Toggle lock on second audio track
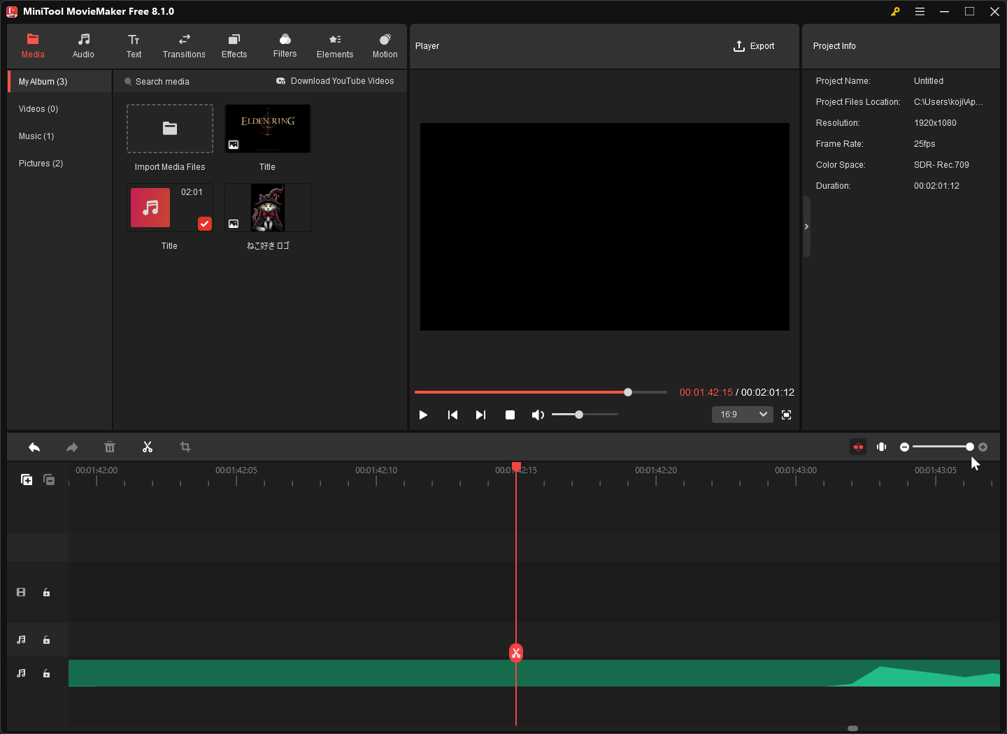 pos(46,674)
